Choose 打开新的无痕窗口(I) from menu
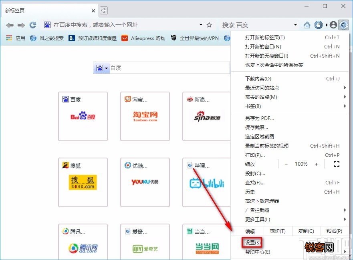 coord(290,56)
